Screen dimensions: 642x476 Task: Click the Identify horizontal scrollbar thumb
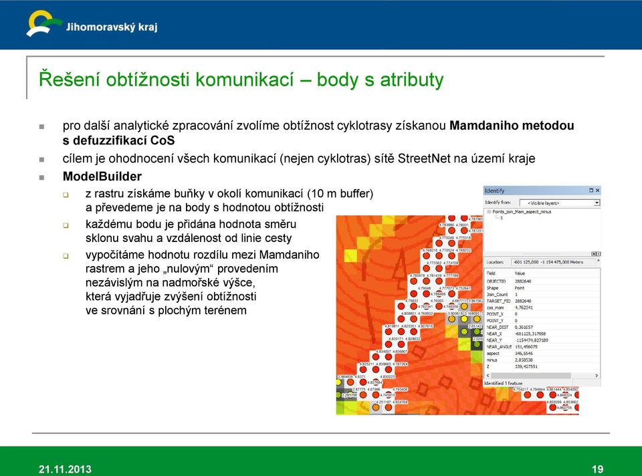530,375
